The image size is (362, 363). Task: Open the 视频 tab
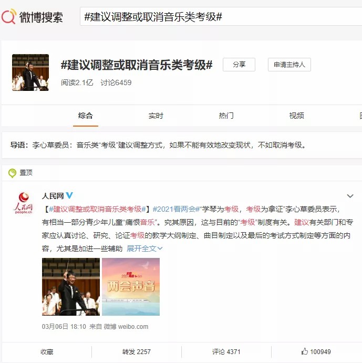[x=296, y=115]
